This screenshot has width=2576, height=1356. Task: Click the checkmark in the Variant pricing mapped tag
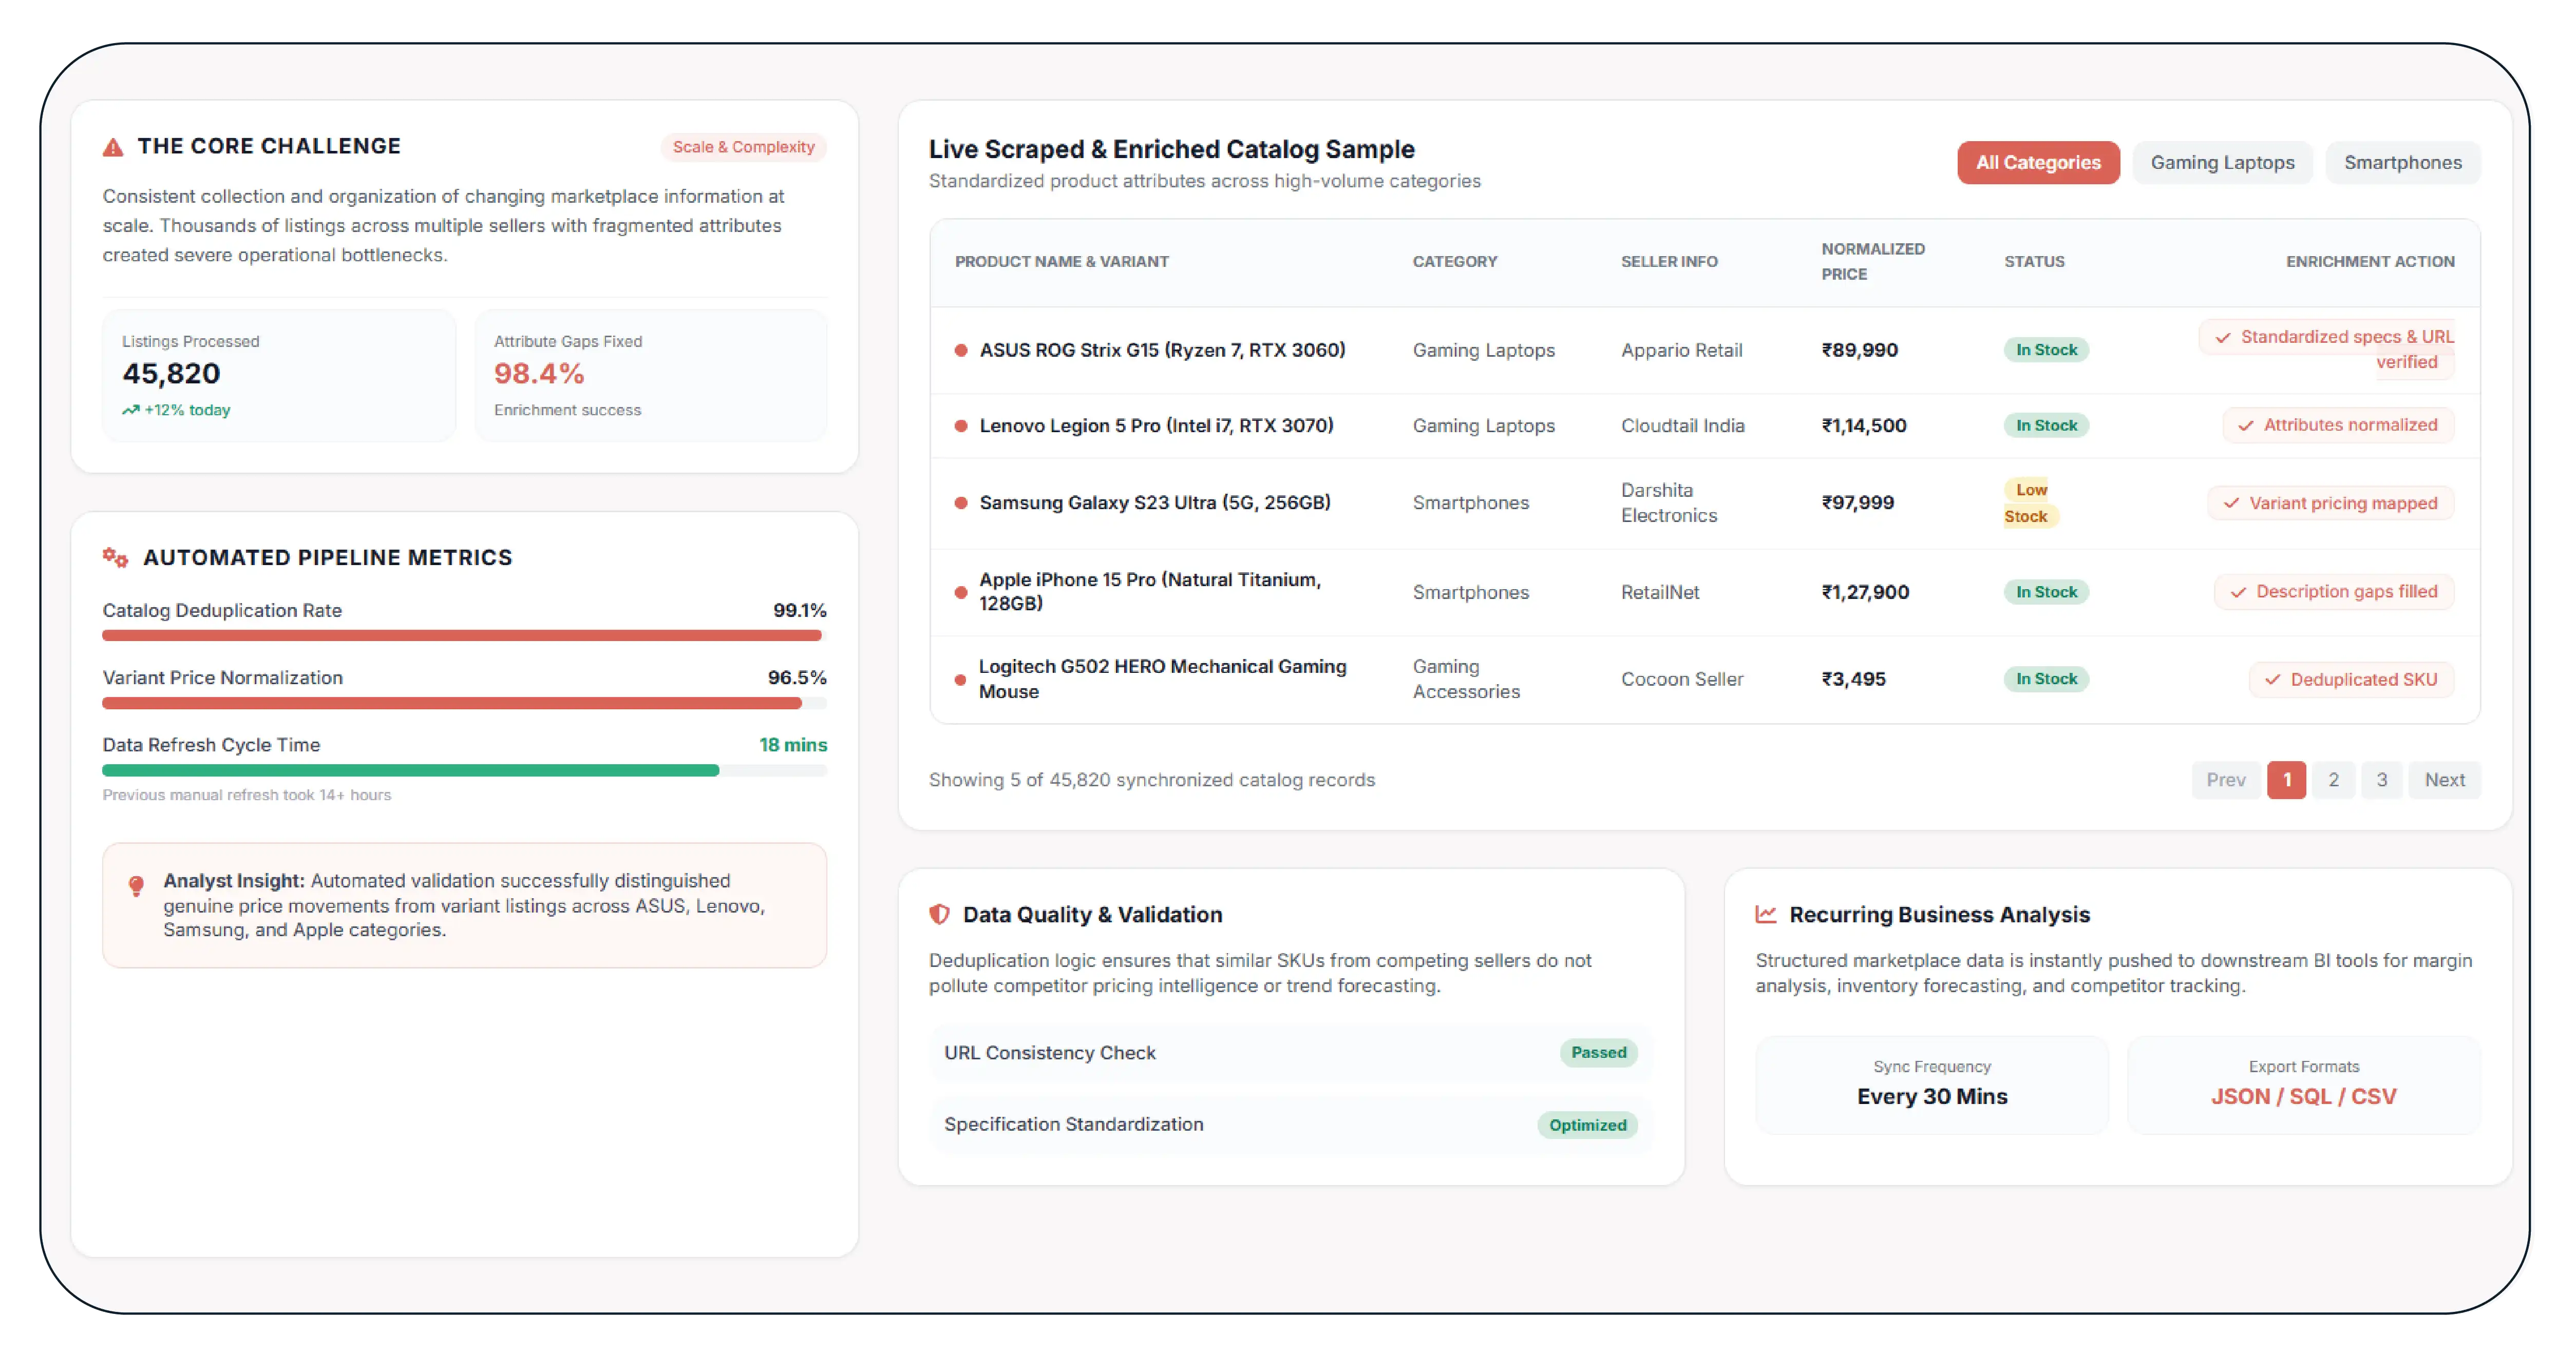[x=2231, y=503]
